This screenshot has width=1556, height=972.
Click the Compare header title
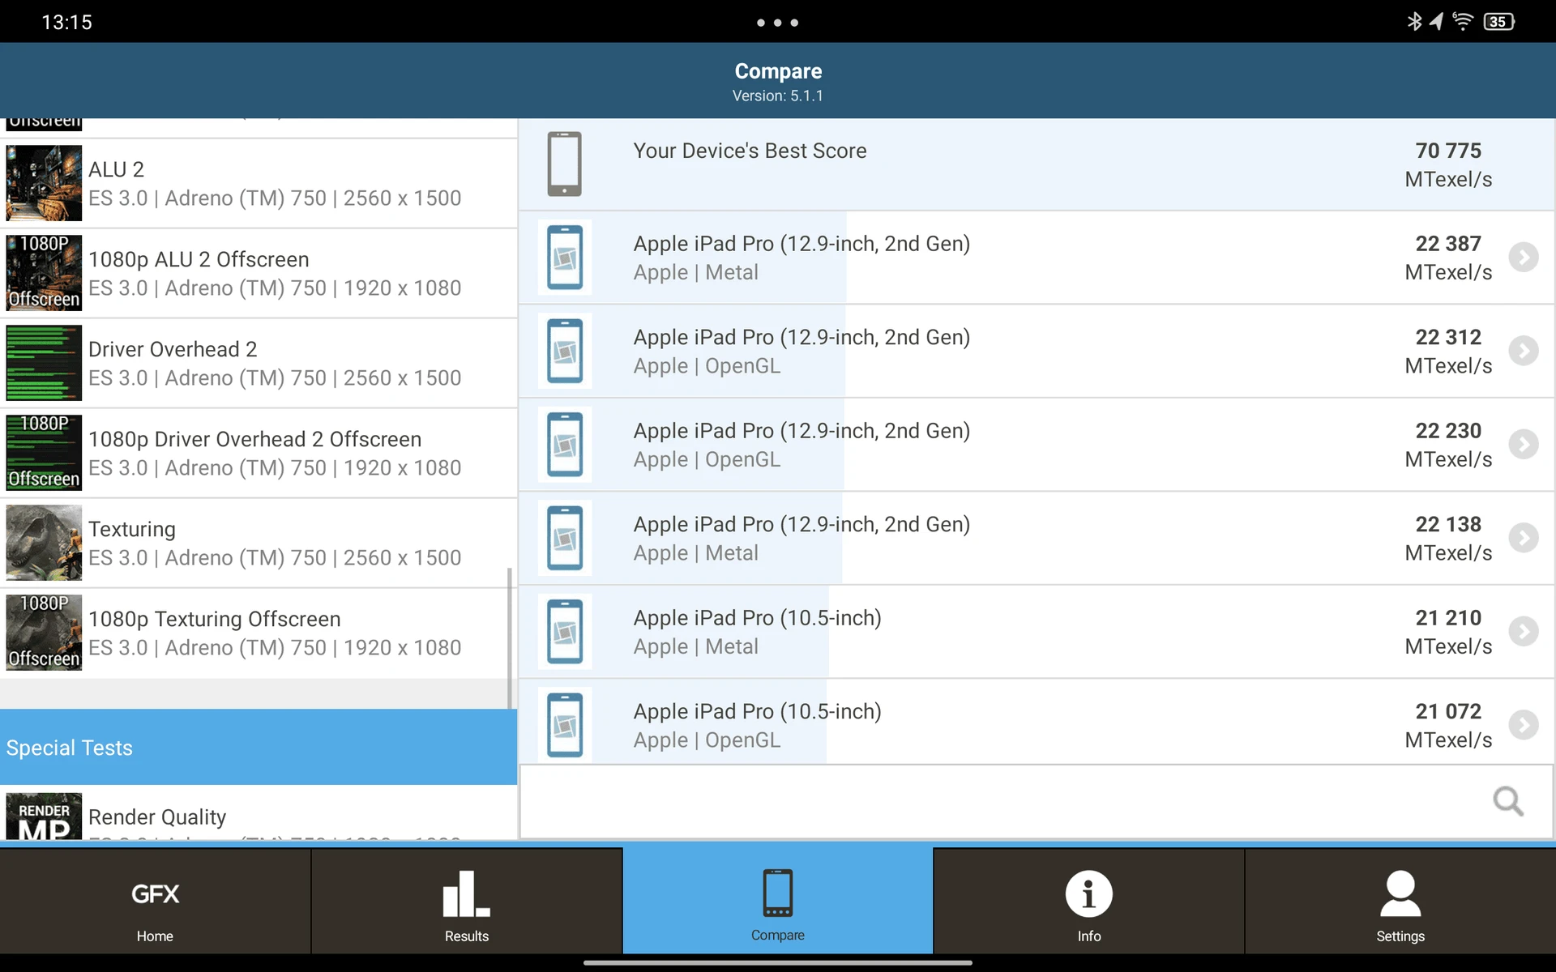tap(778, 71)
